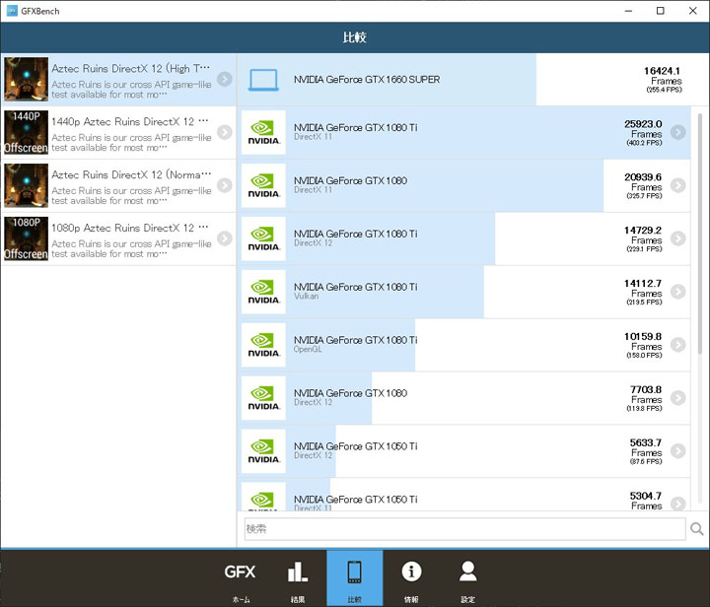Click laptop icon beside GTX 1660 SUPER

(x=263, y=80)
